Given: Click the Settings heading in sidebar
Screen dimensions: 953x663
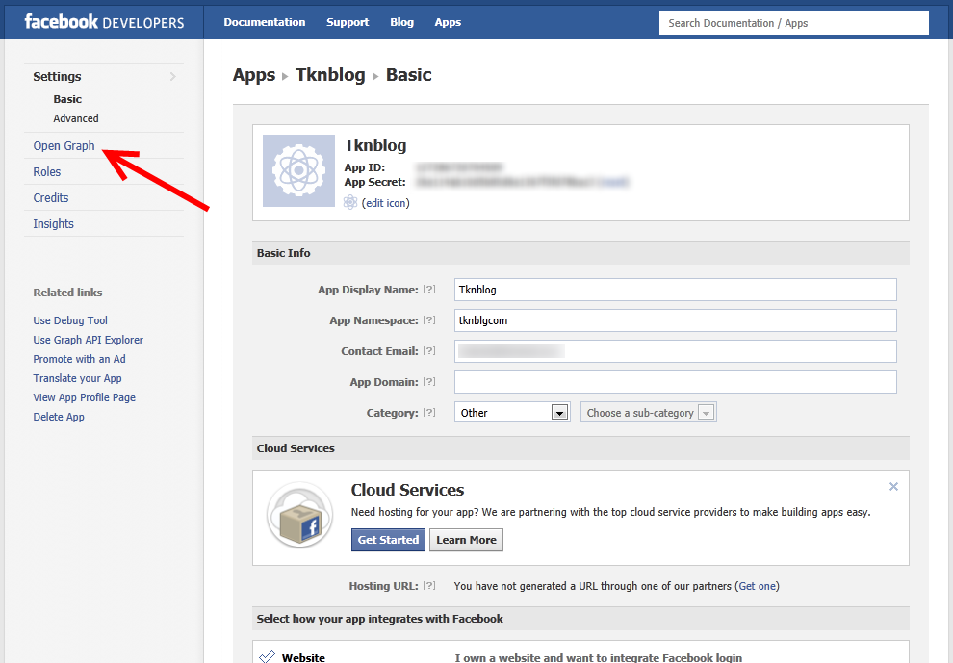Looking at the screenshot, I should pos(57,77).
